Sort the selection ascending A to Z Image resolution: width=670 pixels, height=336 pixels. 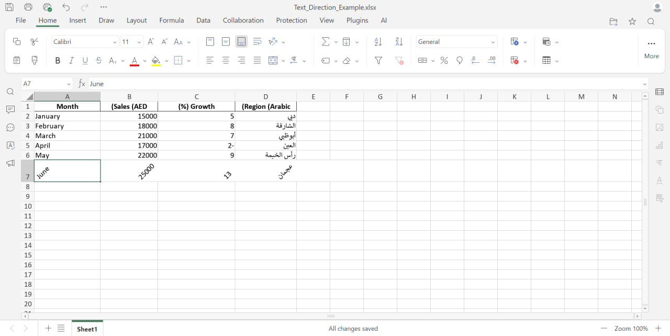(378, 41)
